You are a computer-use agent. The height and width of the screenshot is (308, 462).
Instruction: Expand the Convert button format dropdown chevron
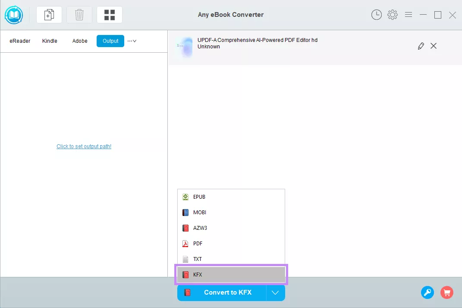tap(275, 292)
